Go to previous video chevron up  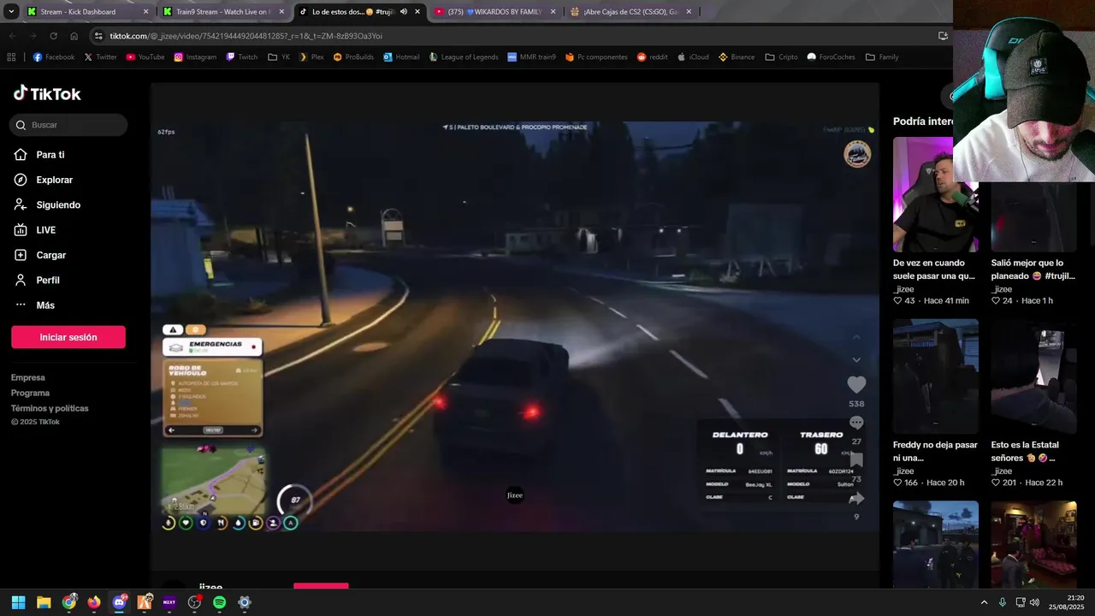click(x=856, y=337)
